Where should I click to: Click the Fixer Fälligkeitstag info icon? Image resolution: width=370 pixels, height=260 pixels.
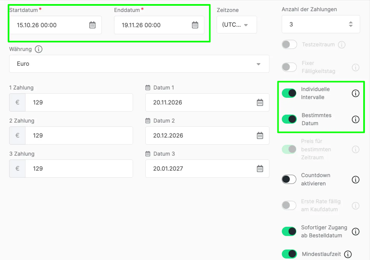pyautogui.click(x=356, y=67)
